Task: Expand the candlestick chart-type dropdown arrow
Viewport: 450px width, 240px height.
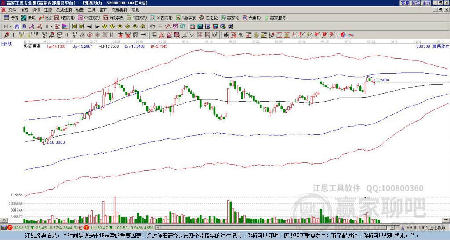Action: pyautogui.click(x=51, y=27)
